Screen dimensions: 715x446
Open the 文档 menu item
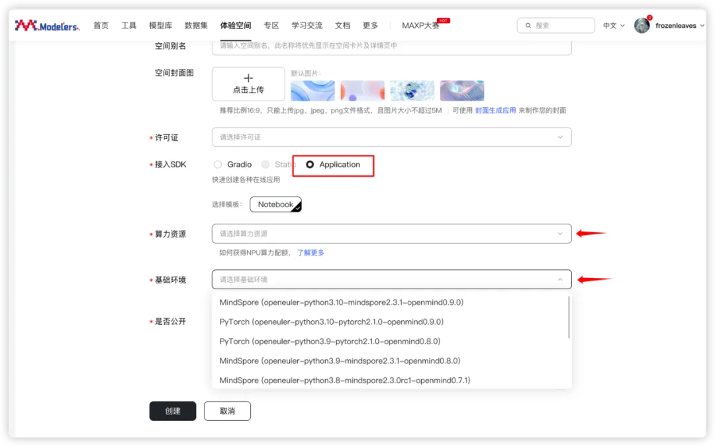pyautogui.click(x=342, y=26)
